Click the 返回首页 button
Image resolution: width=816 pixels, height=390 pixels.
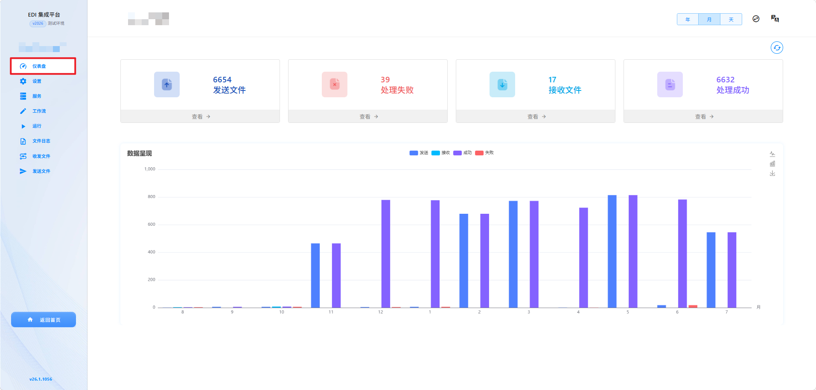pyautogui.click(x=44, y=320)
